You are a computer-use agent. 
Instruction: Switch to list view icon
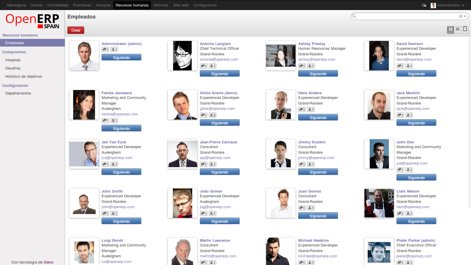pyautogui.click(x=457, y=29)
